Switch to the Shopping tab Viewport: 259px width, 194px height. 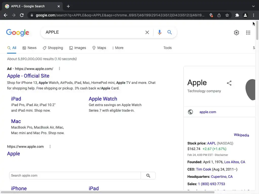coord(53,48)
